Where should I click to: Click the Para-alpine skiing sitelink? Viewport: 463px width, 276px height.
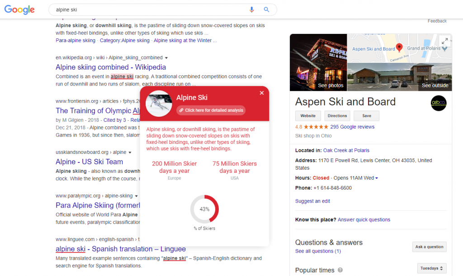point(76,40)
